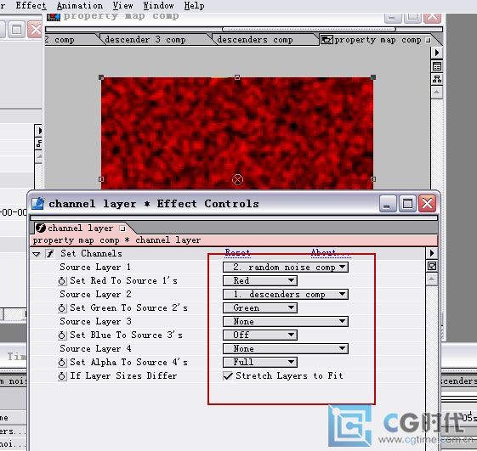Toggle stopwatch for Set Alpha To Source 4's
Image resolution: width=477 pixels, height=451 pixels.
(x=62, y=363)
